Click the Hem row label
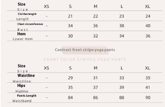This screenshot has height=107, width=165. click(21, 34)
